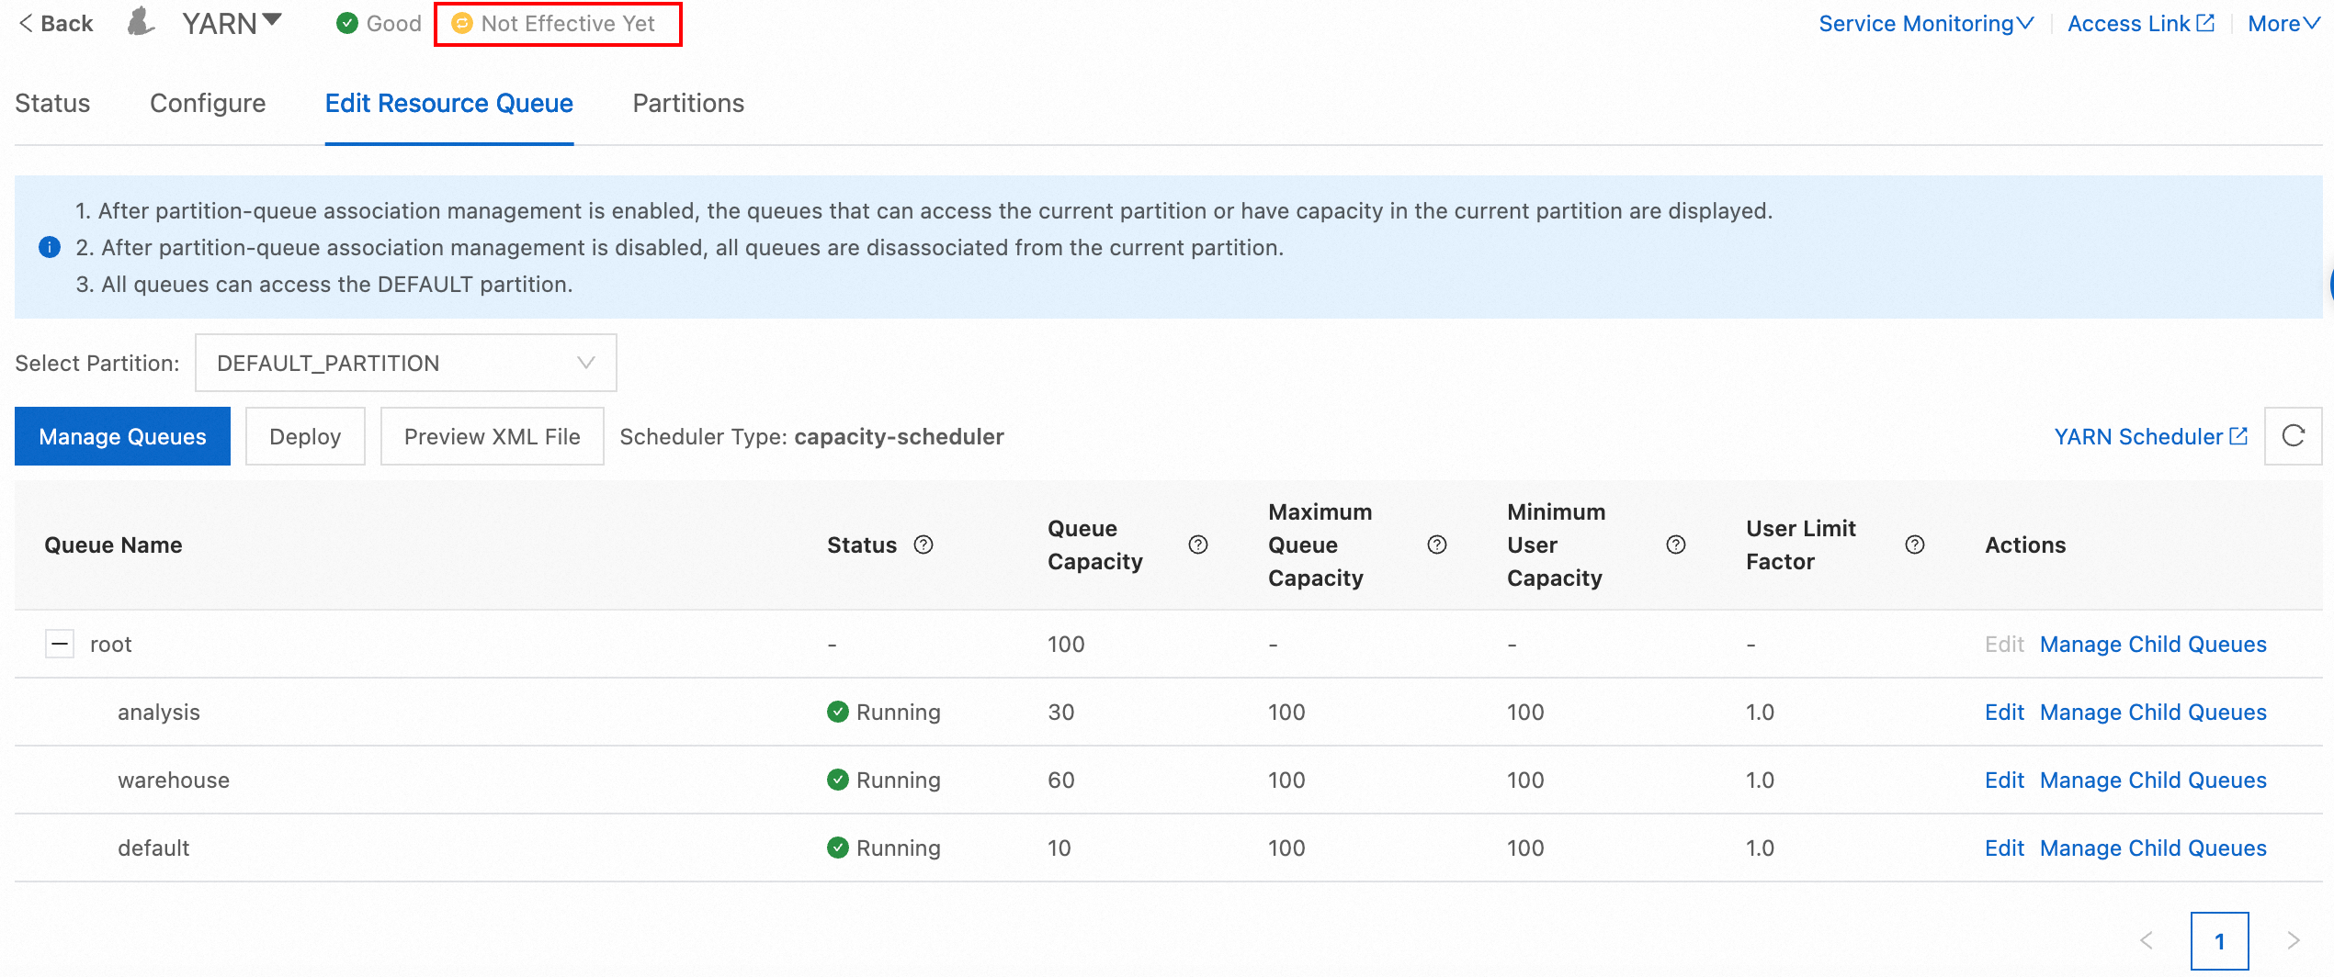The image size is (2334, 977).
Task: Click the info icon in the notice banner
Action: click(x=49, y=247)
